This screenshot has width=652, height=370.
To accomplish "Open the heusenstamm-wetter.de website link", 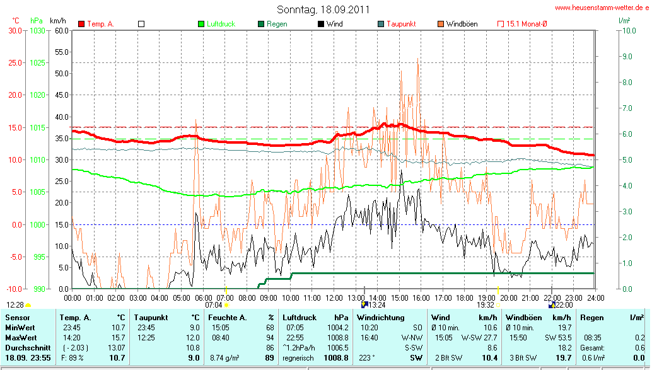I will (x=602, y=8).
